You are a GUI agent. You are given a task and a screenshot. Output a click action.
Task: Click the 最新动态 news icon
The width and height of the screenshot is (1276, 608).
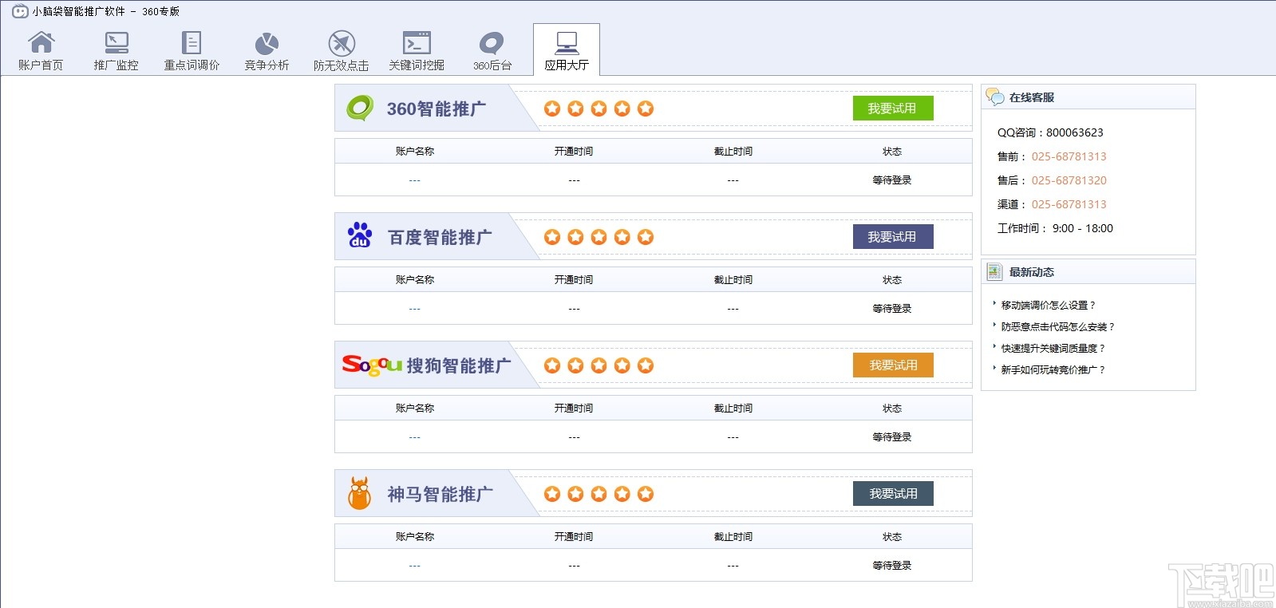pyautogui.click(x=994, y=272)
